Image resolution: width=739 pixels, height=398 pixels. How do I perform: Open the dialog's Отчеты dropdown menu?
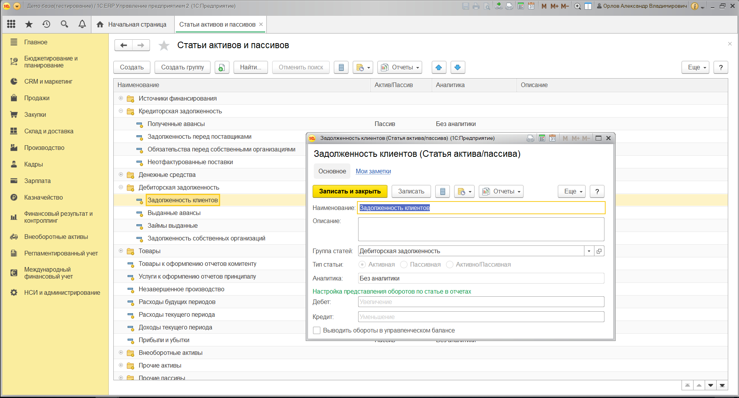501,191
